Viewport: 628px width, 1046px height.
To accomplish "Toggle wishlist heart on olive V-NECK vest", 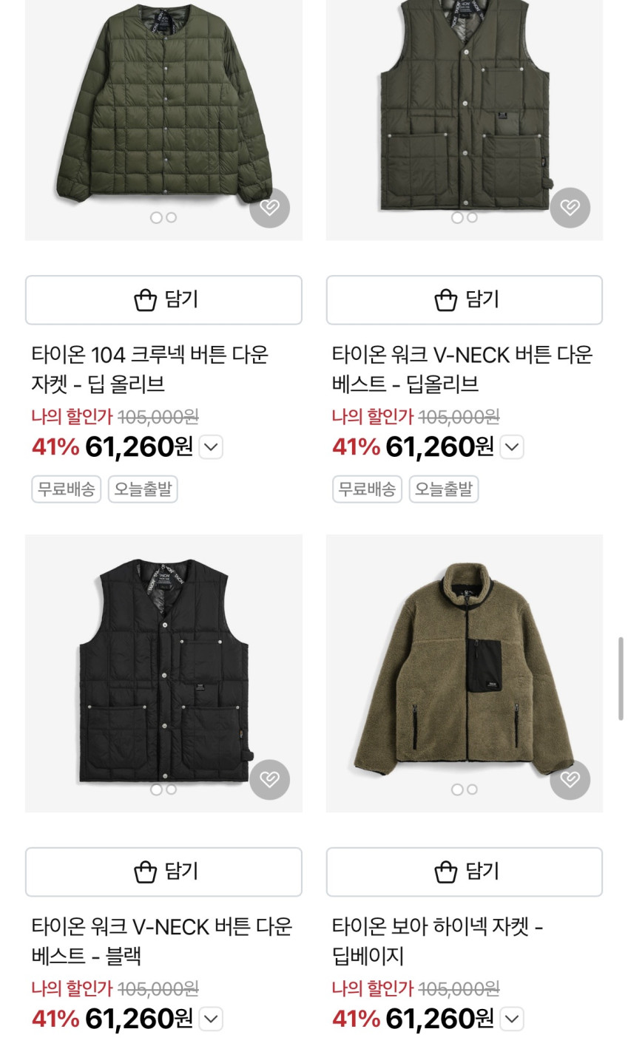I will click(570, 208).
